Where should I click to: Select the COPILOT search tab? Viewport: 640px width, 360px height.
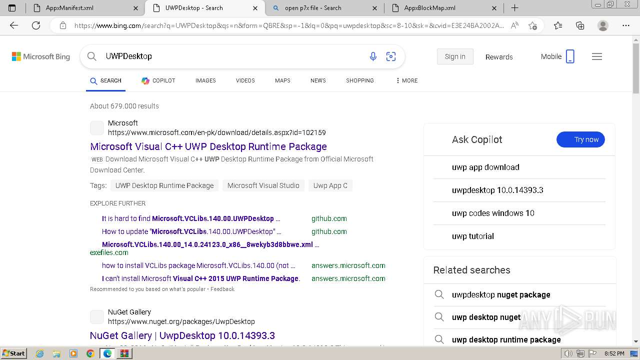point(158,80)
